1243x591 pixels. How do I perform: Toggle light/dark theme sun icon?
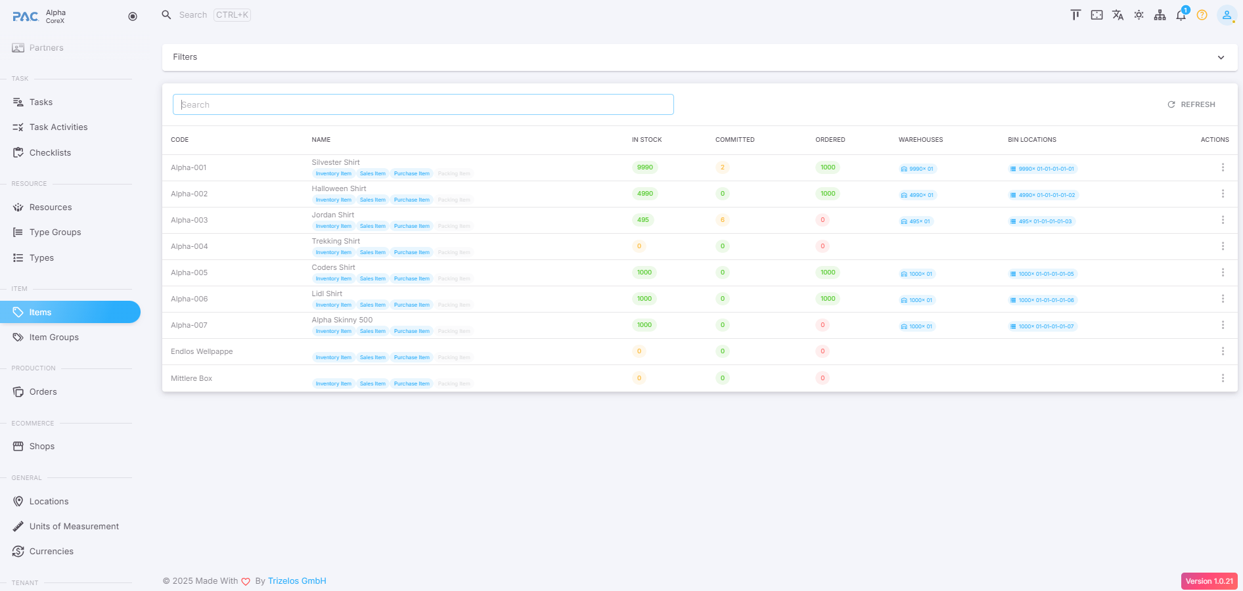point(1139,15)
